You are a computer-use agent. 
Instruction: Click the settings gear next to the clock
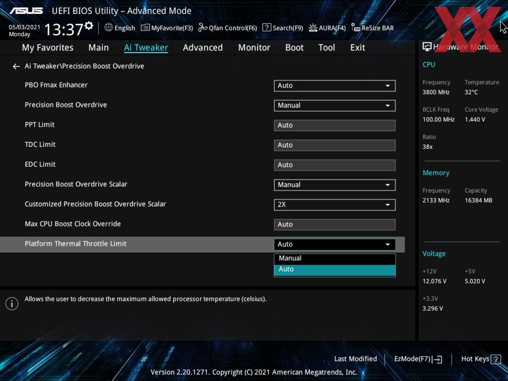tap(89, 26)
